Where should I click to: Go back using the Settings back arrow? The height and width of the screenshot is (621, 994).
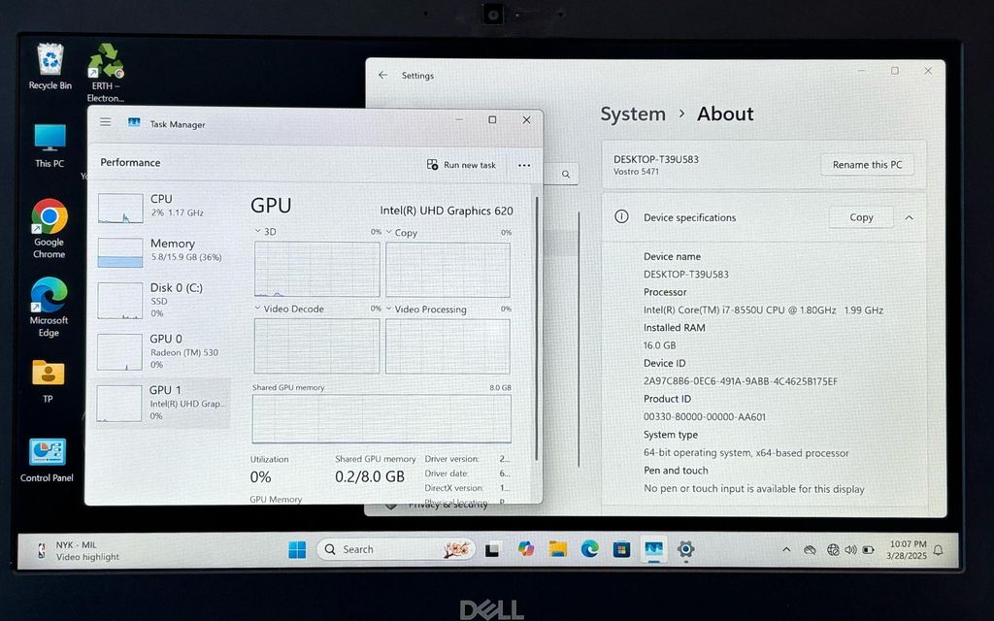382,76
